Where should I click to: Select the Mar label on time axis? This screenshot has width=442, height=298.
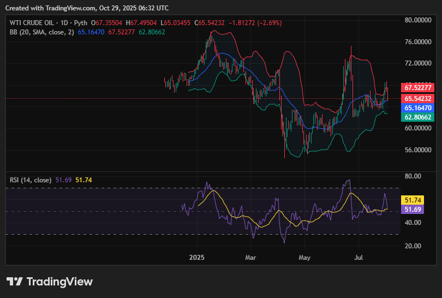[x=250, y=257]
